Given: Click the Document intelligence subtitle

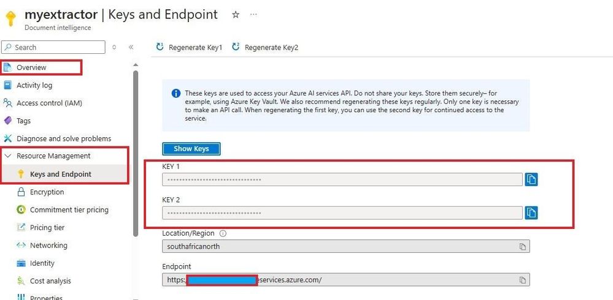Looking at the screenshot, I should [x=58, y=28].
